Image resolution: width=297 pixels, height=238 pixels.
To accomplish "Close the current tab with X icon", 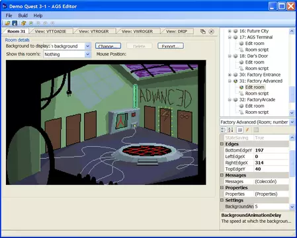I will (211, 32).
